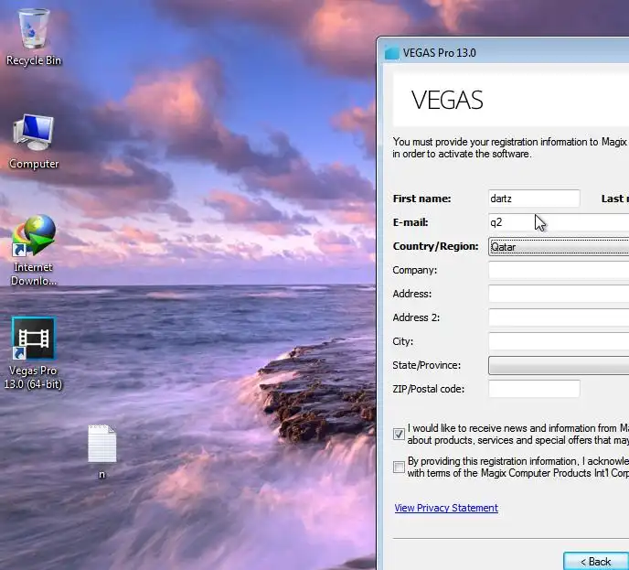Viewport: 629px width, 570px height.
Task: Select the Computer desktop icon
Action: pyautogui.click(x=34, y=142)
